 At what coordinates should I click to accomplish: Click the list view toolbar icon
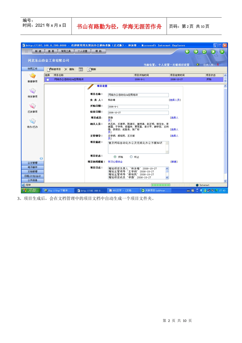point(81,69)
